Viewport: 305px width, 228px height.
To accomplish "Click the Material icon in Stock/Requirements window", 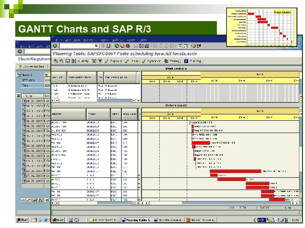I will pyautogui.click(x=18, y=75).
